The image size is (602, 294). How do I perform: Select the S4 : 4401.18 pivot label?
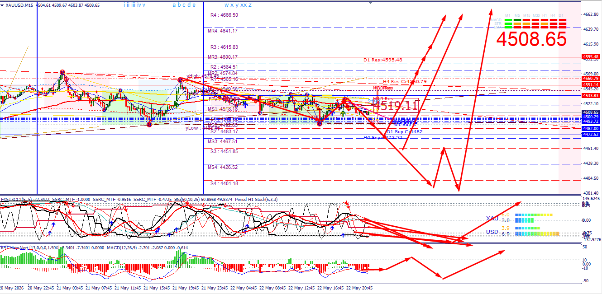(225, 183)
